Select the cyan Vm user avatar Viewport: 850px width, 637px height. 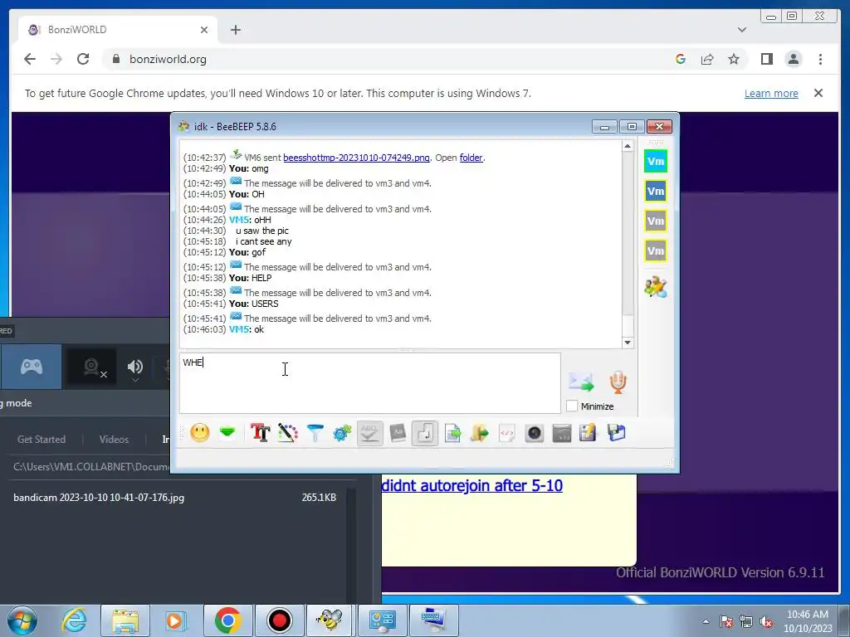[656, 162]
